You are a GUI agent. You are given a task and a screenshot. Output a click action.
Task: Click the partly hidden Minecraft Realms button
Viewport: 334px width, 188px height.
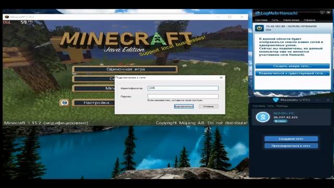pos(94,88)
